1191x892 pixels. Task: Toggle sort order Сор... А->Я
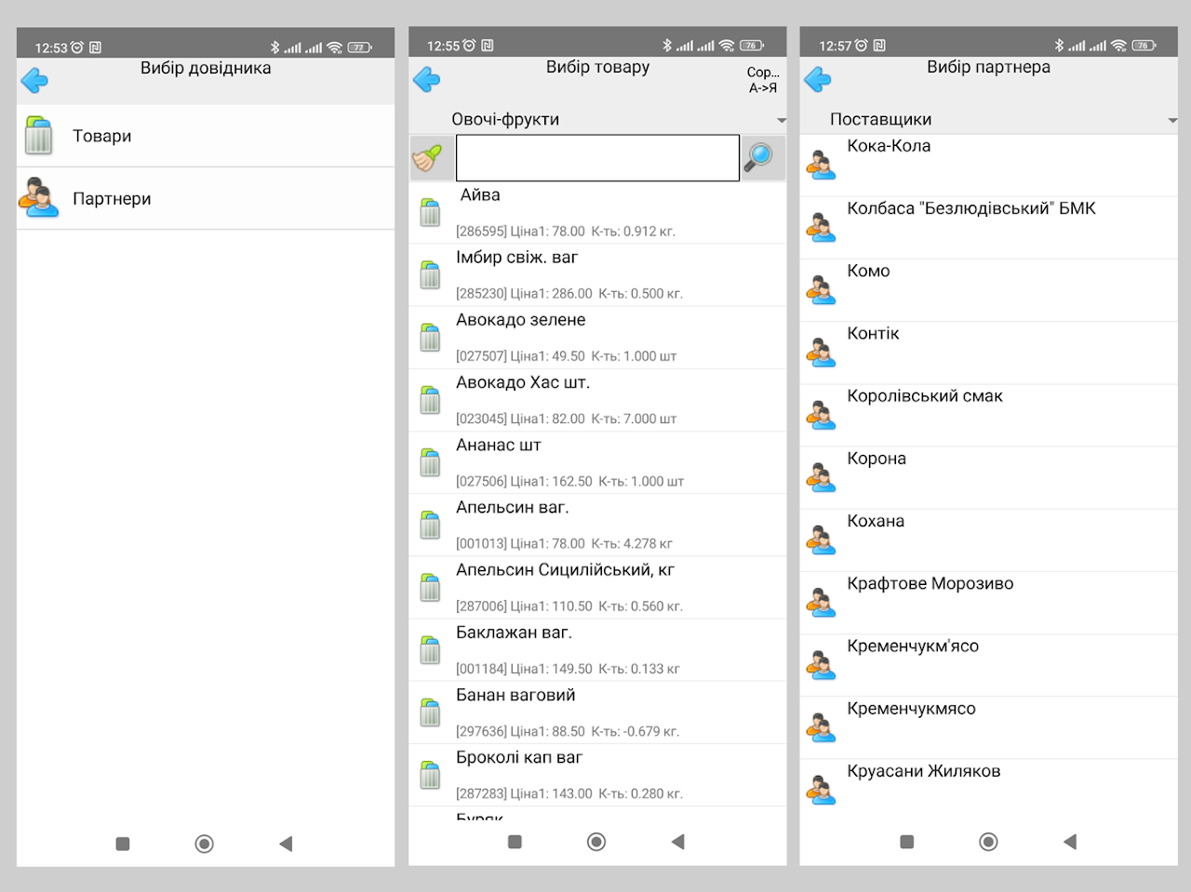point(763,80)
